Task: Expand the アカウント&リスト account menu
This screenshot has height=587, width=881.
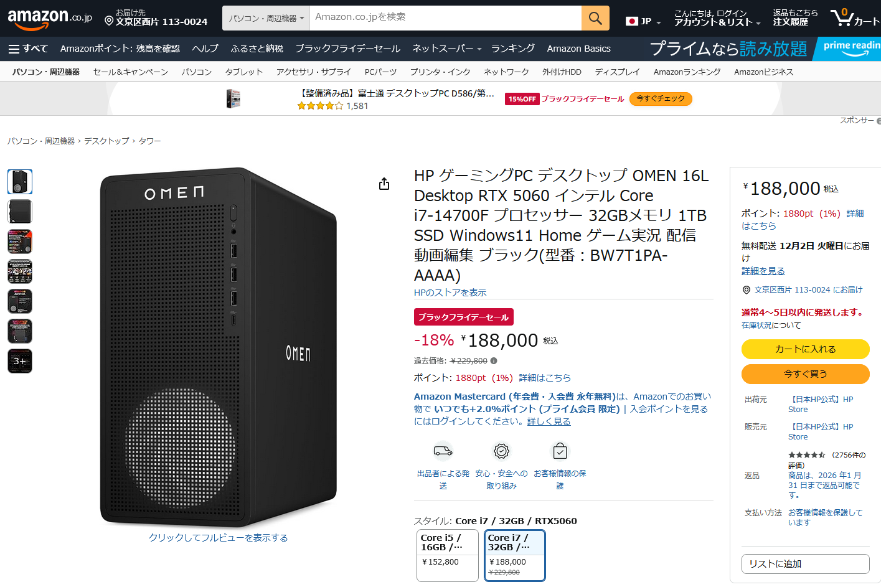Action: click(717, 18)
